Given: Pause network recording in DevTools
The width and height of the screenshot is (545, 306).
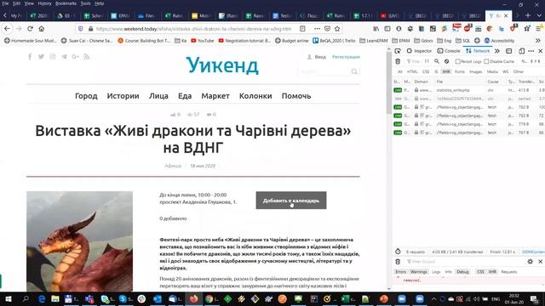Looking at the screenshot, I should tap(427, 61).
